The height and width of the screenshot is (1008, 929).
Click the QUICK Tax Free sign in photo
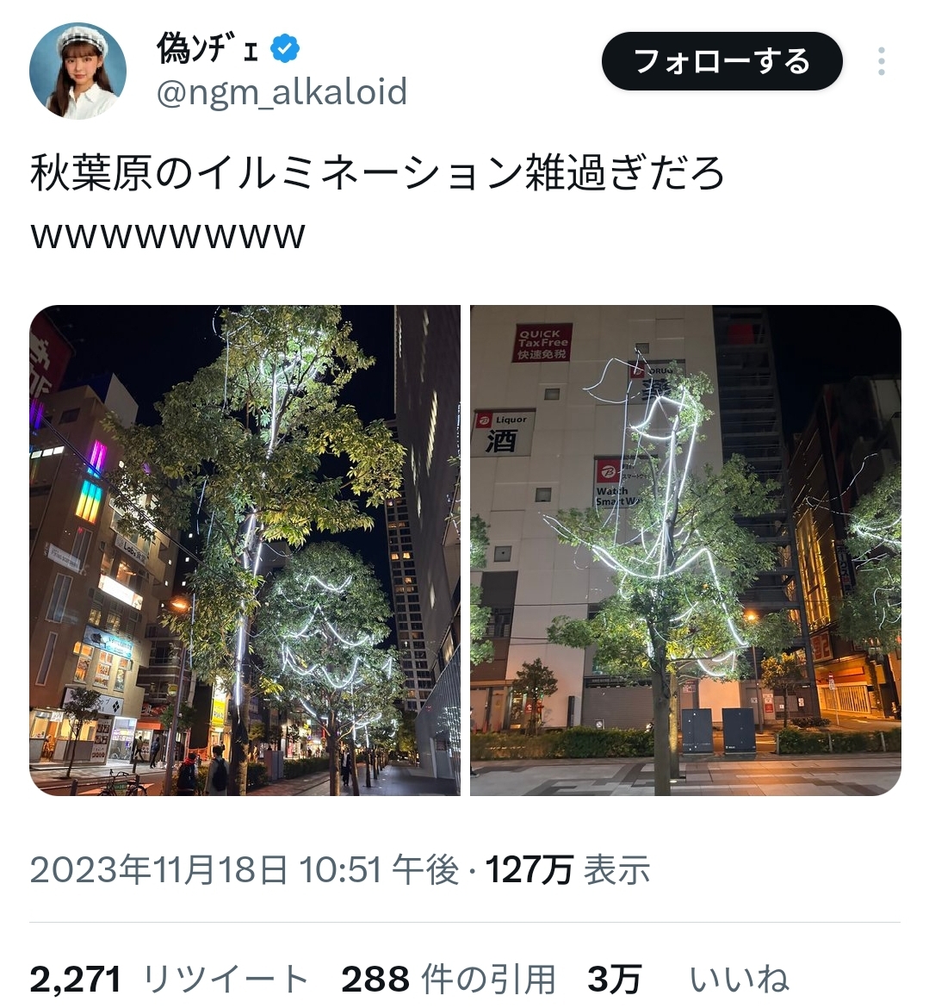(542, 343)
